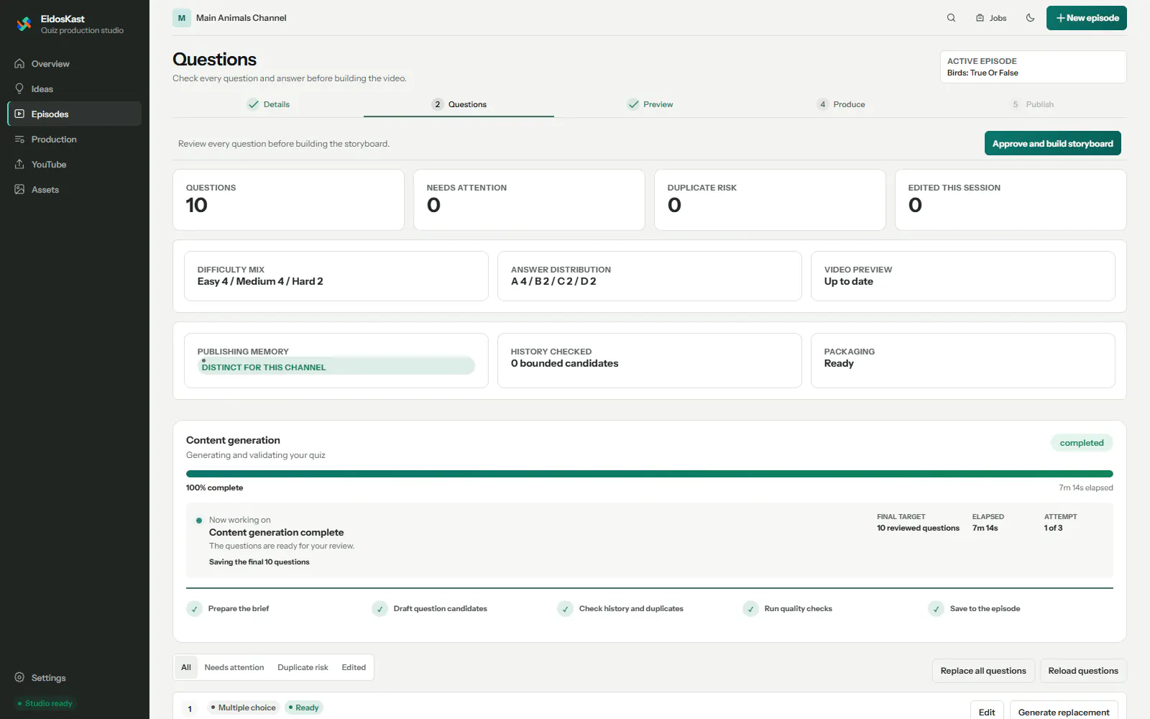Open Production in sidebar

tap(74, 139)
